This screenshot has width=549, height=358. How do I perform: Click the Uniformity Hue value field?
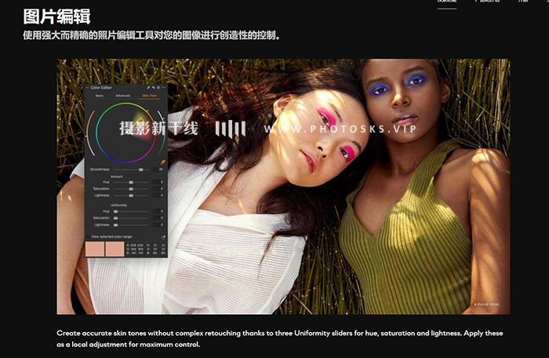click(158, 211)
